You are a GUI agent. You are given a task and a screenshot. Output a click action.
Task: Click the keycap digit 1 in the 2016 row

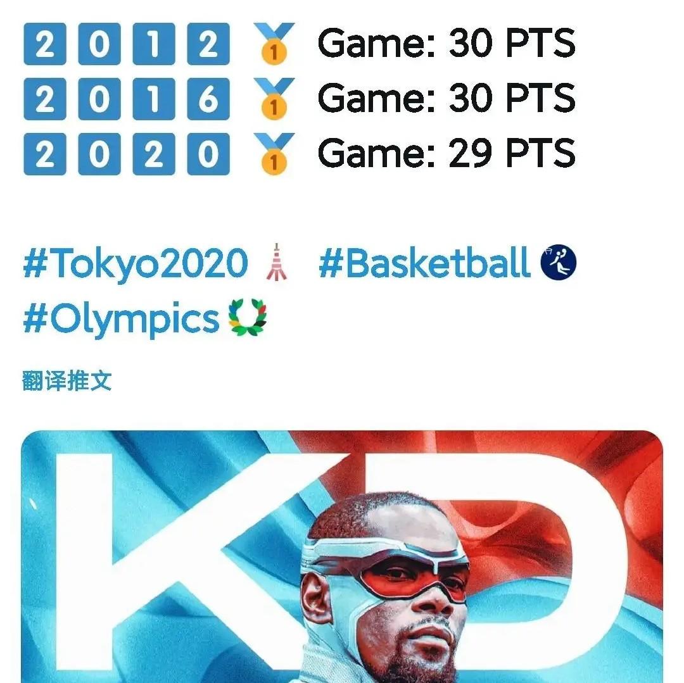click(x=154, y=99)
